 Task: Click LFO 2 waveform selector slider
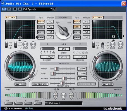click(x=80, y=49)
